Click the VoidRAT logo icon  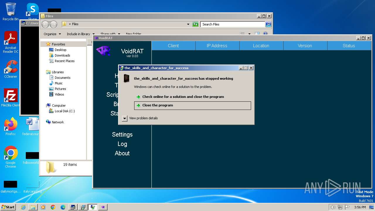[103, 51]
